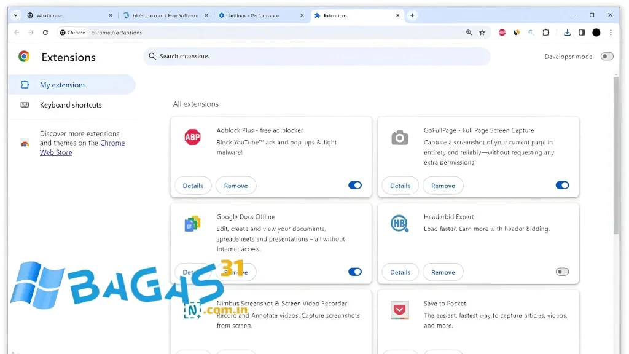629x354 pixels.
Task: Click the Save to Pocket card icon
Action: coord(399,310)
